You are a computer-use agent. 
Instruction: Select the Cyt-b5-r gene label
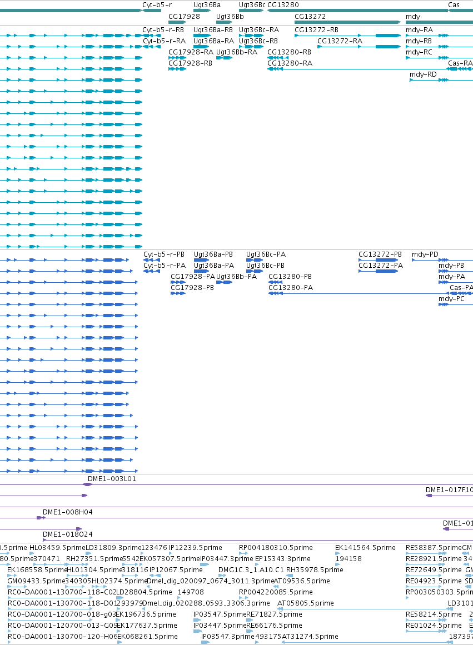point(157,6)
